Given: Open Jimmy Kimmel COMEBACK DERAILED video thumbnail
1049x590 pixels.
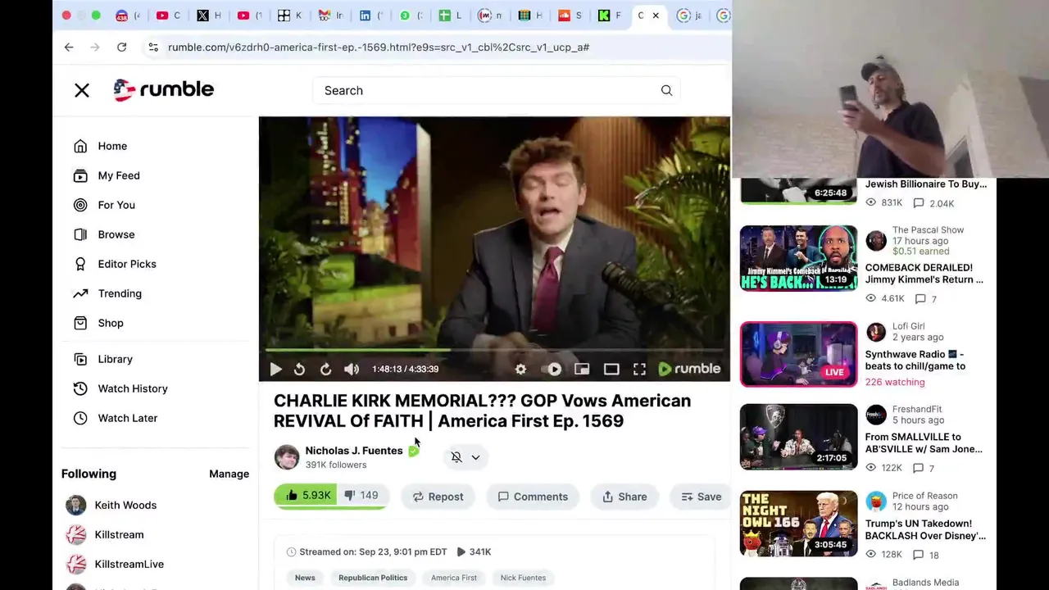Looking at the screenshot, I should [x=798, y=258].
